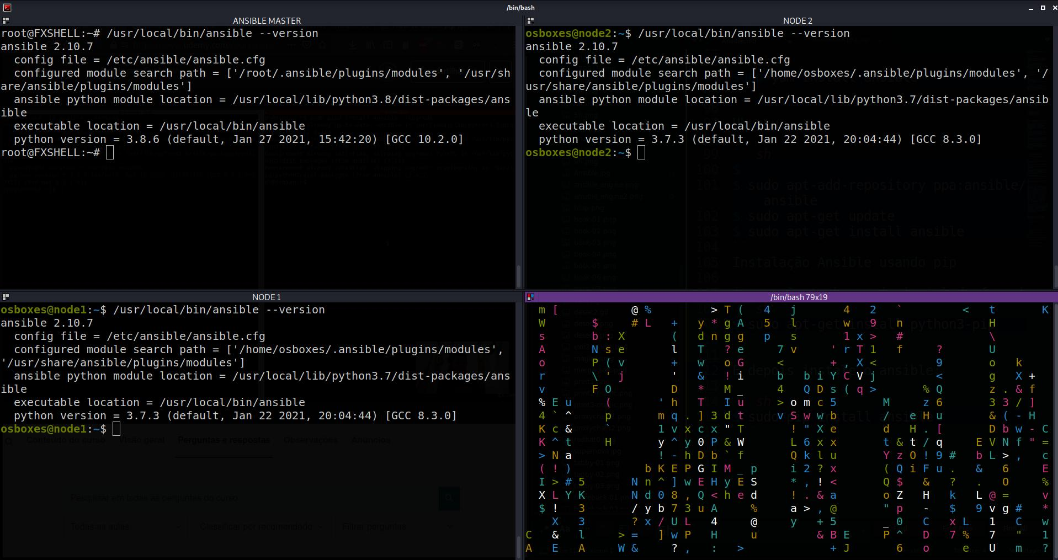Click 'executable location' line in NODE 1 pane
The height and width of the screenshot is (560, 1058).
click(160, 402)
